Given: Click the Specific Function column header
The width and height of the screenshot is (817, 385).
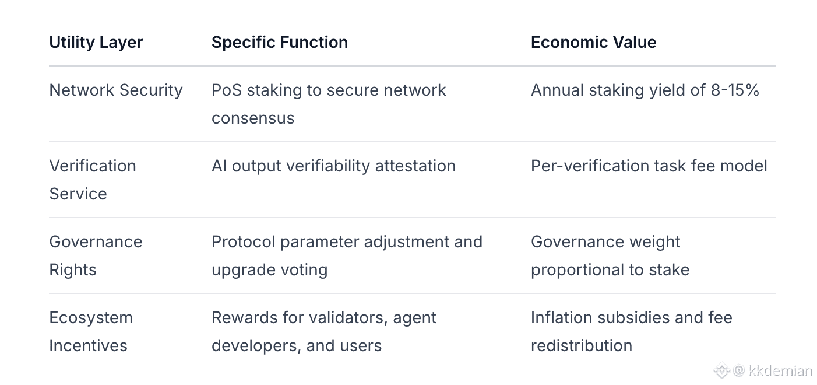Looking at the screenshot, I should [x=280, y=42].
